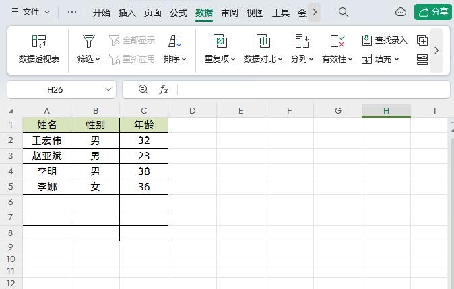Click the 查找录入 lookup entry button
This screenshot has width=454, height=289.
click(385, 40)
